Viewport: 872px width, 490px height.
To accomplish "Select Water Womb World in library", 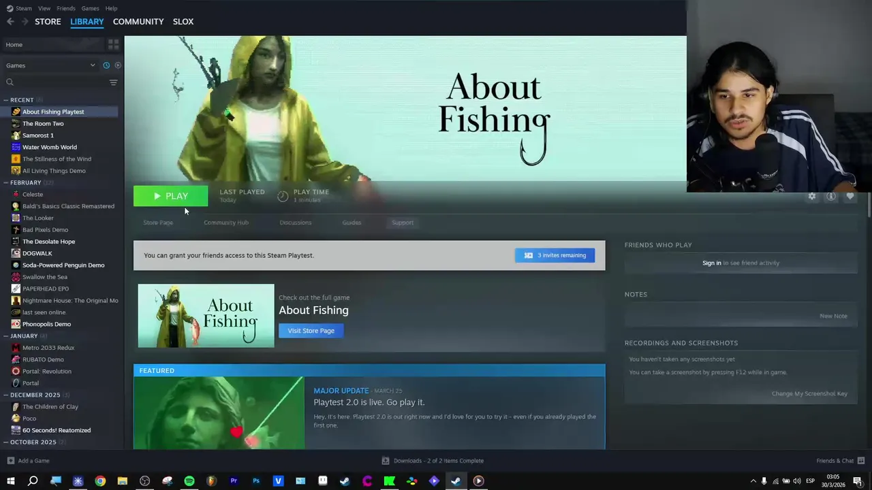I will pyautogui.click(x=50, y=147).
